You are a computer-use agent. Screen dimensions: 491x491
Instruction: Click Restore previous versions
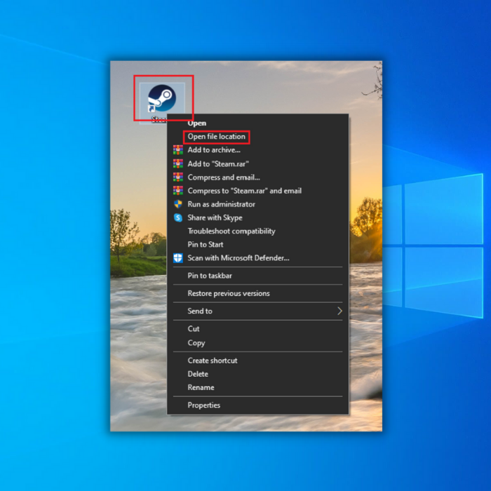[228, 293]
